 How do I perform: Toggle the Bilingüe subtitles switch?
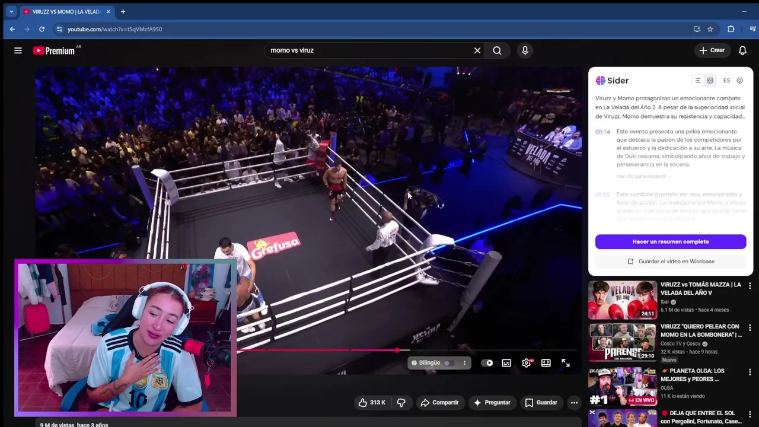tap(448, 363)
